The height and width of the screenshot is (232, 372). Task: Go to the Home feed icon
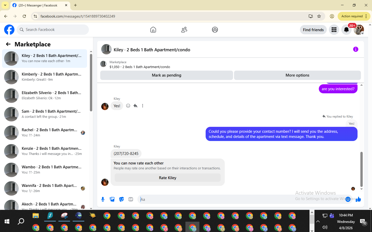(x=153, y=30)
